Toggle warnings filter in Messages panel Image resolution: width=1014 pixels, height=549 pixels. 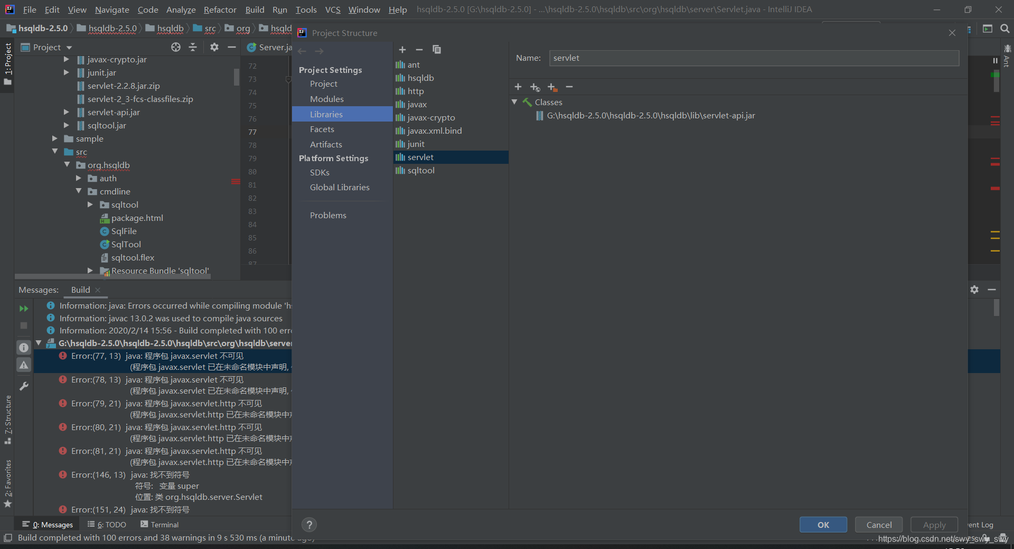[x=24, y=365]
